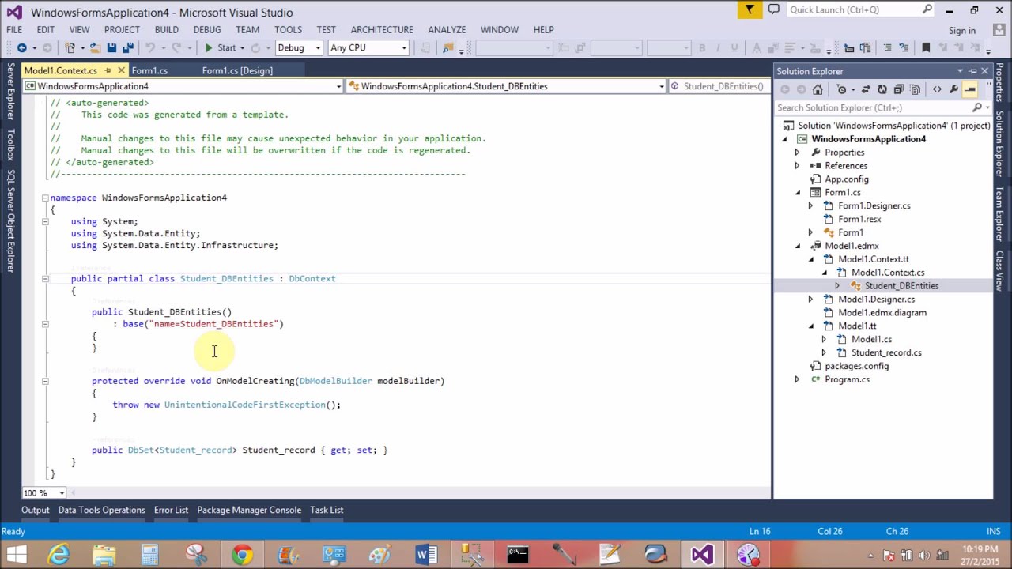Click the Navigate Backward arrow
This screenshot has width=1012, height=569.
22,47
